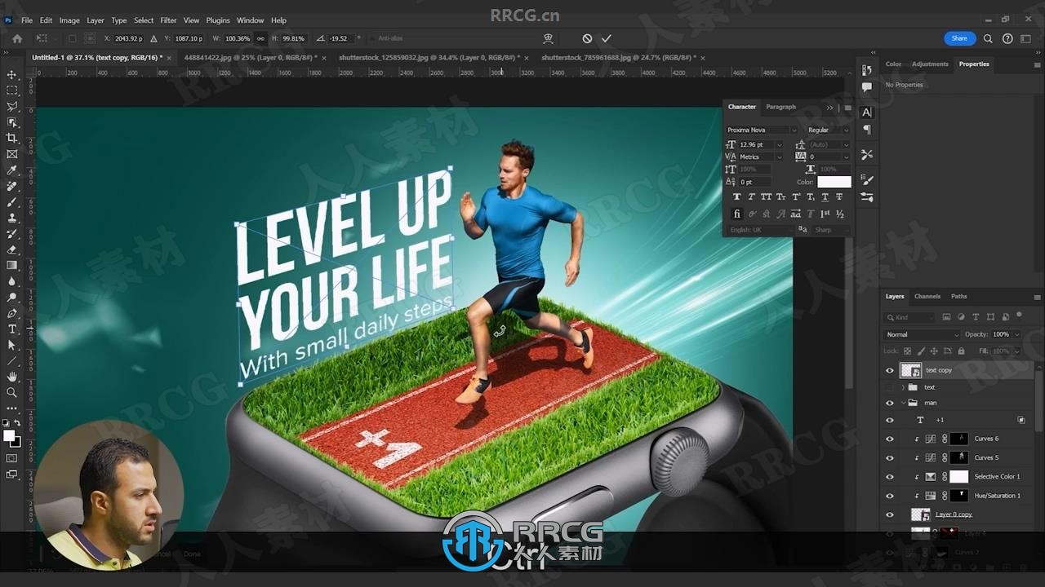
Task: Click the Share button
Action: click(959, 38)
